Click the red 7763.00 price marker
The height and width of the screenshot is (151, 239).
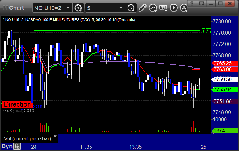[225, 69]
